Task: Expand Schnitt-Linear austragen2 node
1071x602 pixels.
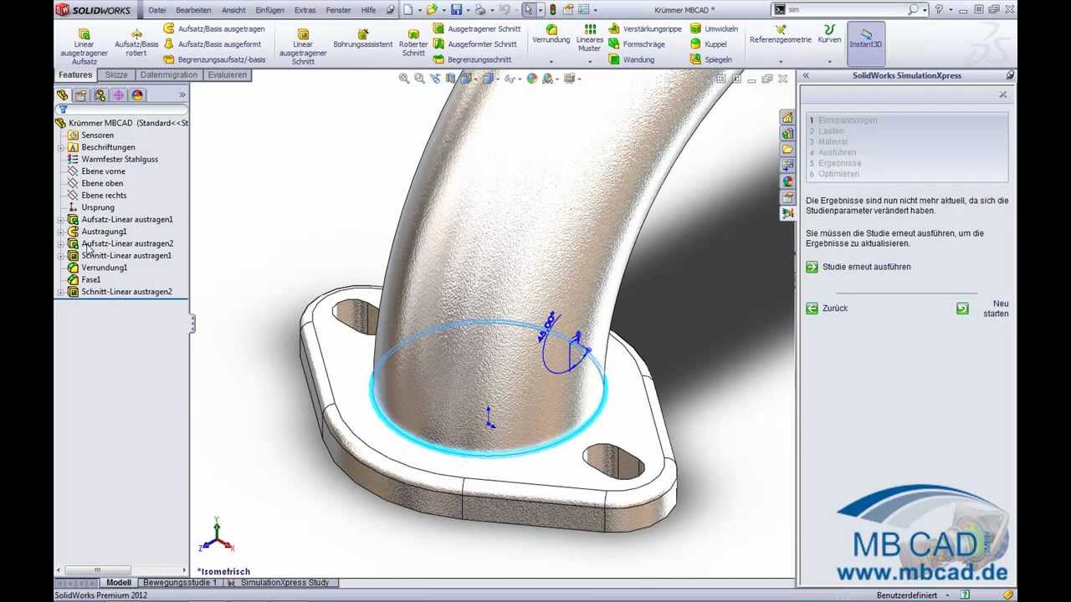Action: [61, 292]
